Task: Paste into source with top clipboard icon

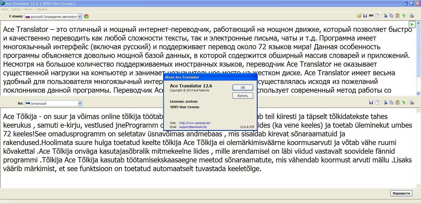Action: 397,16
